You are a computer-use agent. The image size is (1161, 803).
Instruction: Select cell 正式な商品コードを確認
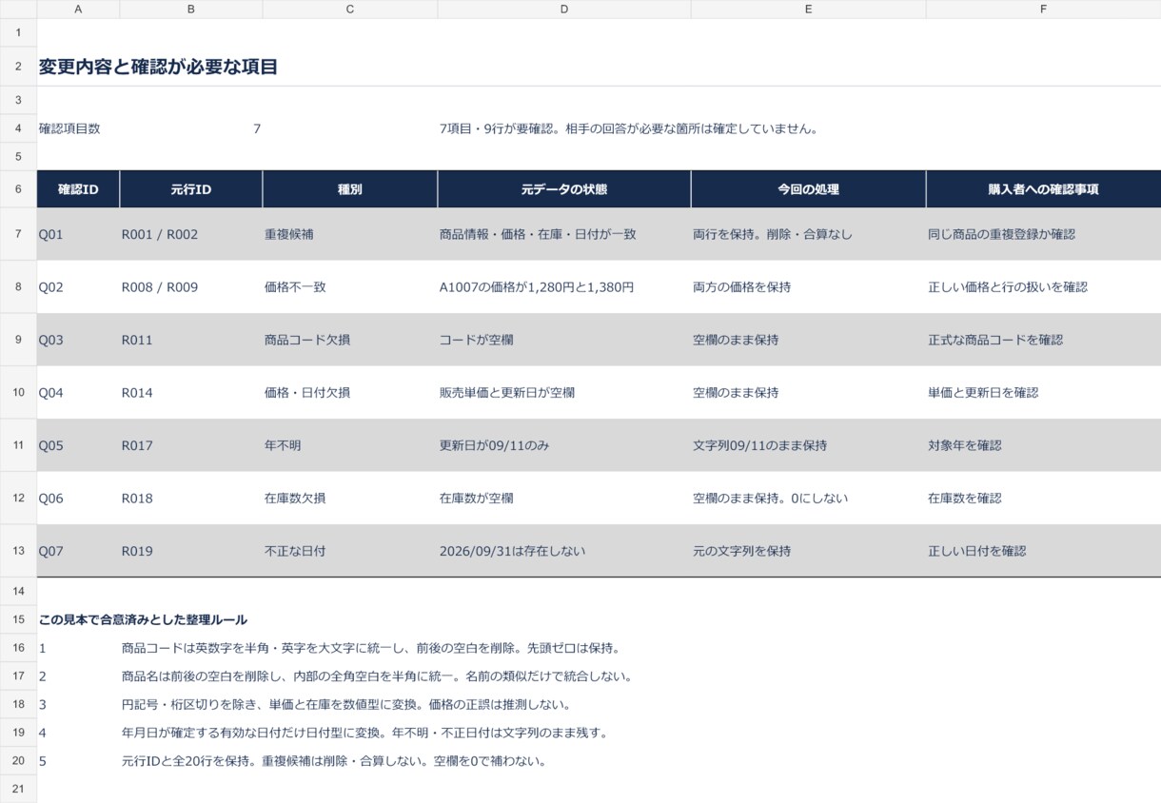(1043, 340)
